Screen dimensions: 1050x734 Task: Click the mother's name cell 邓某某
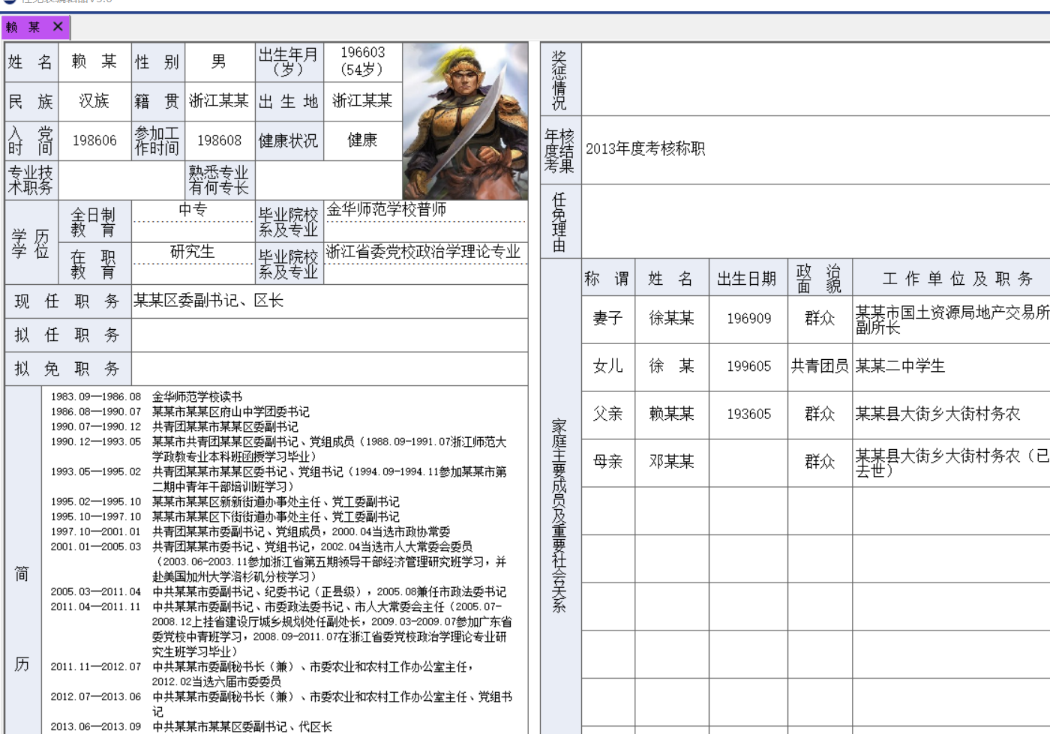672,463
